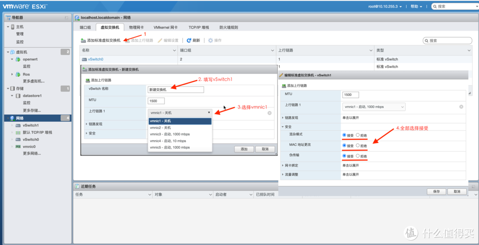Choose vmnic3 - 启动, 1000 mbps option
Viewport: 479px width, 245px height.
(x=180, y=134)
